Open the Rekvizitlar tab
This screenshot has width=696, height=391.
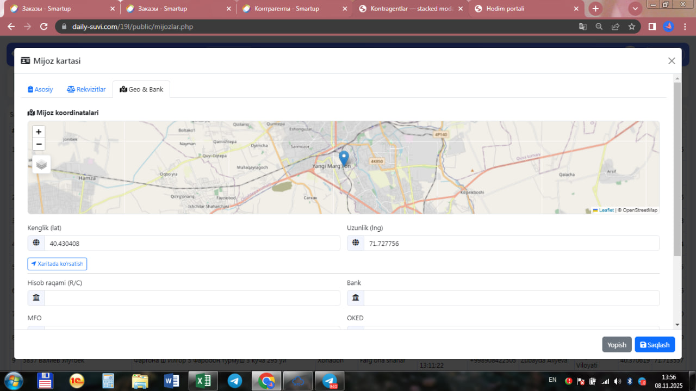pyautogui.click(x=86, y=89)
